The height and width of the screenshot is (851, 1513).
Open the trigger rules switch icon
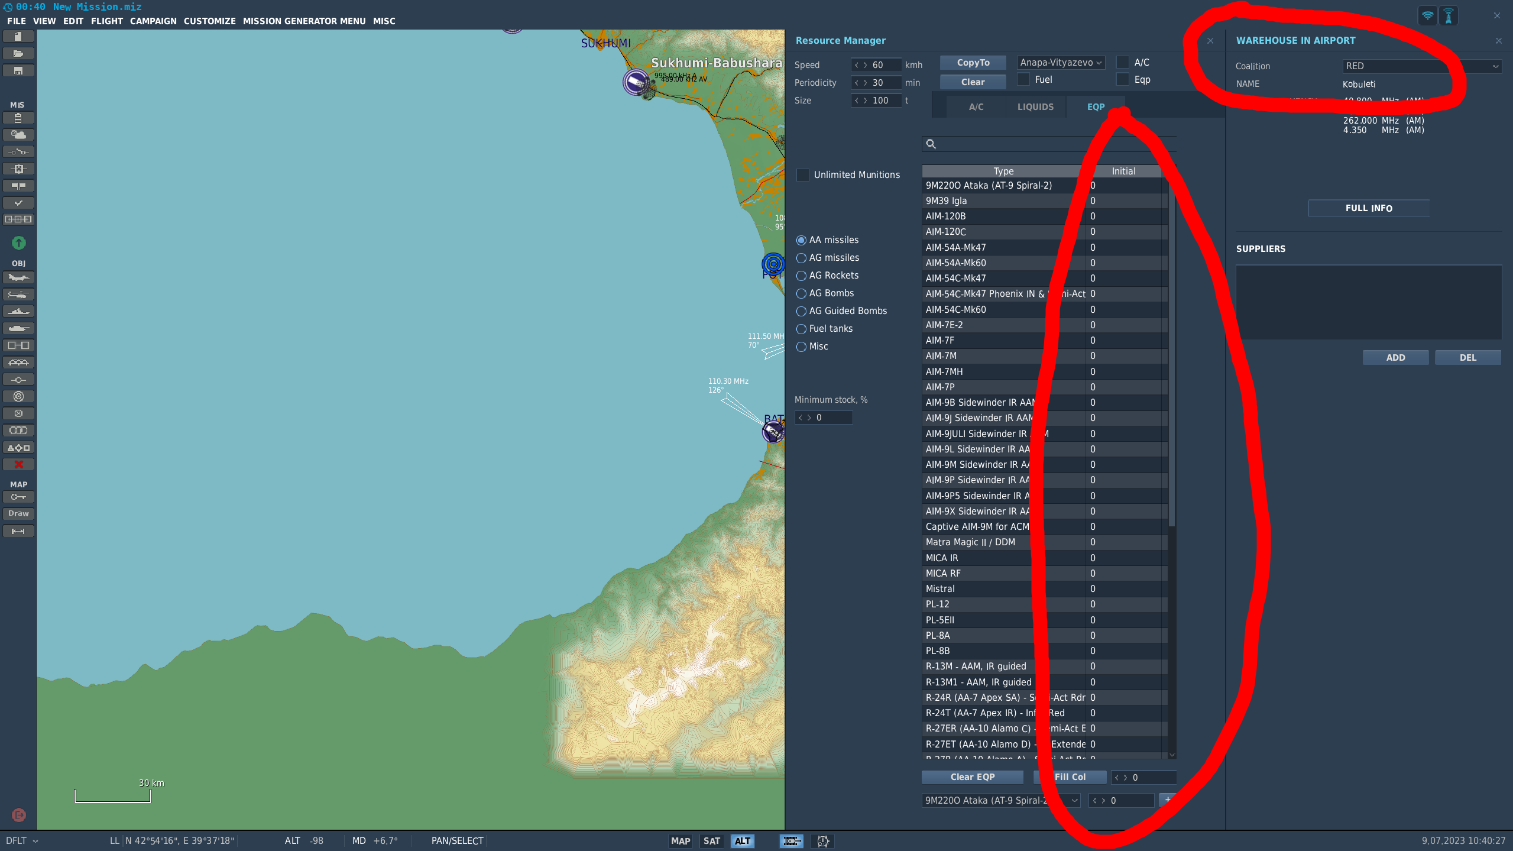click(x=18, y=152)
